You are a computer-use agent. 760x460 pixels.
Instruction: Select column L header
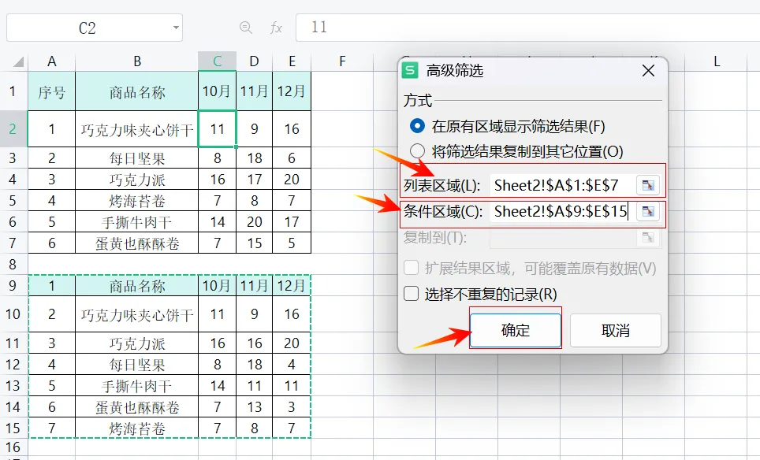[717, 61]
